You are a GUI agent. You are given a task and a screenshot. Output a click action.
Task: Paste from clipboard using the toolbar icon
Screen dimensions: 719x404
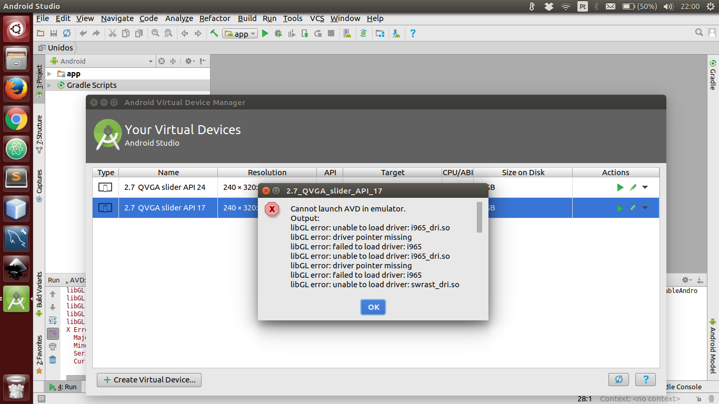point(138,33)
